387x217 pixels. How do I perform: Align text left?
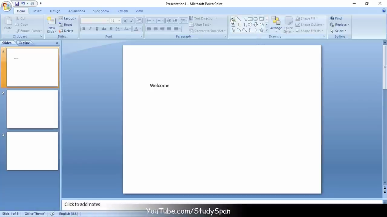pos(149,29)
